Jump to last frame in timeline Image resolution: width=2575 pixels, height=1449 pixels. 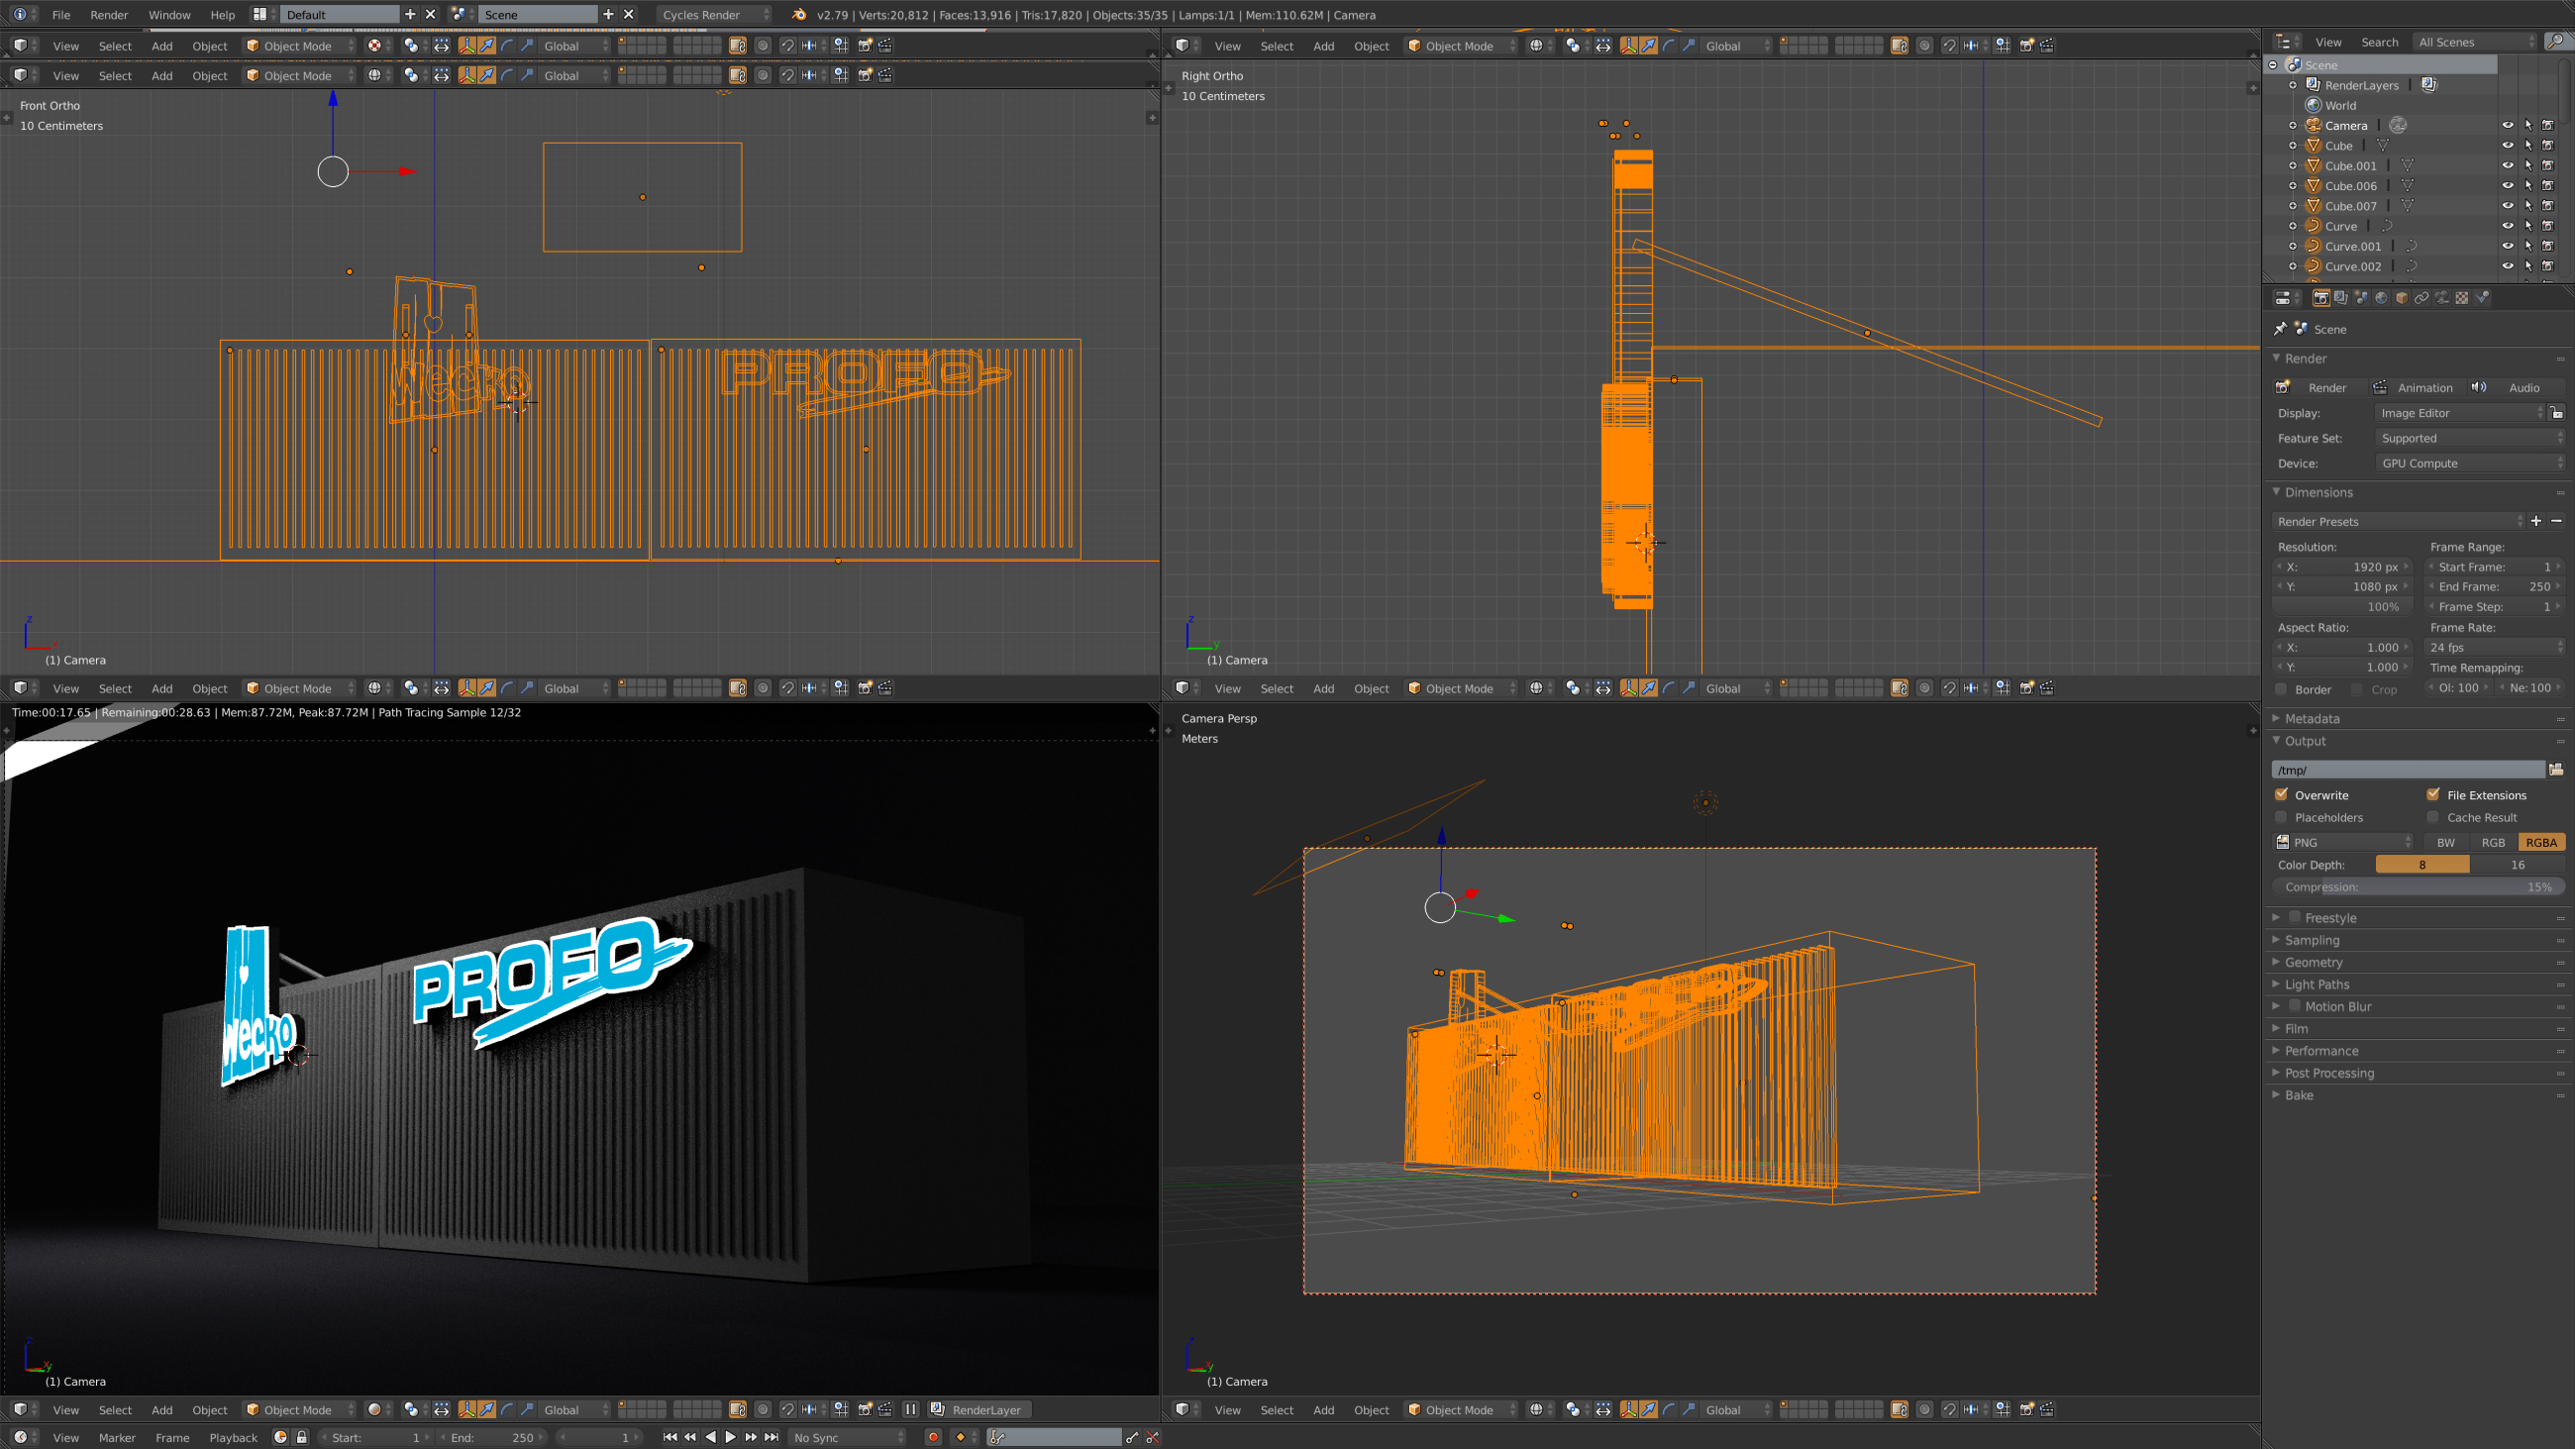coord(771,1437)
